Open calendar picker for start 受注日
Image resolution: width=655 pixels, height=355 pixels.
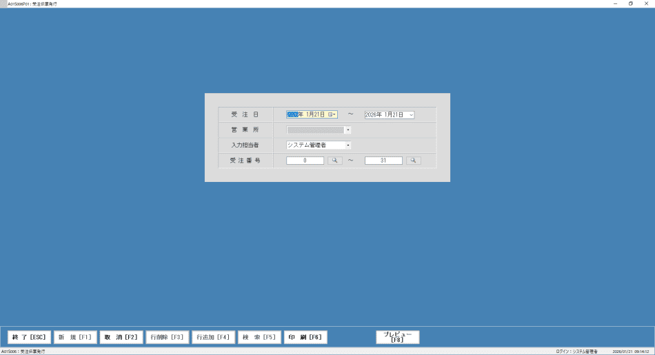click(x=332, y=114)
